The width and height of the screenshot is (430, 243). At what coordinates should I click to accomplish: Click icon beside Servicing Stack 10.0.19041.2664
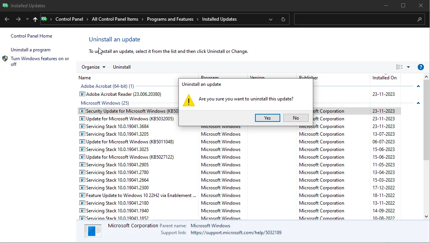[82, 180]
